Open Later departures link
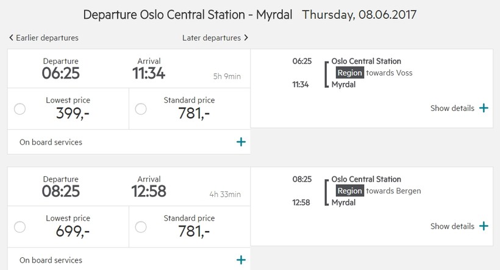Screen dimensions: 500x270 click(x=212, y=38)
